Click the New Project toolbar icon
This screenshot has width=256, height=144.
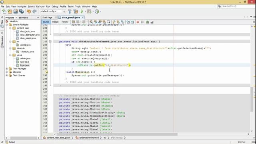tap(10, 12)
